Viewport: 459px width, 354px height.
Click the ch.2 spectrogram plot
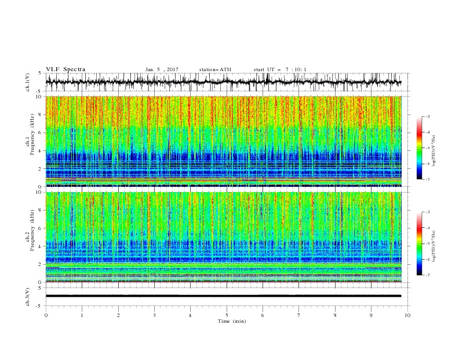click(x=224, y=237)
